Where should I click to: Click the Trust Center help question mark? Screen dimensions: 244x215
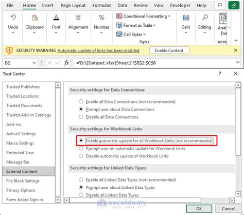click(x=220, y=74)
